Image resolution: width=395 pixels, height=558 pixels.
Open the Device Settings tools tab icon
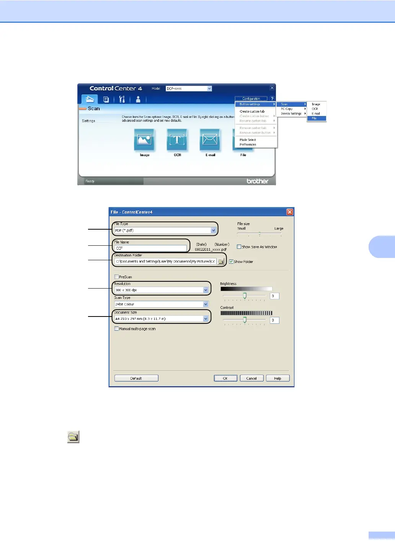coord(122,100)
